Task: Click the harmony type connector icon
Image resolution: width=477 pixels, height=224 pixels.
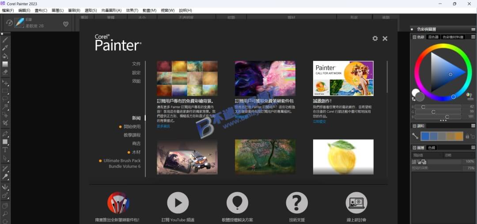Action: pyautogui.click(x=415, y=136)
